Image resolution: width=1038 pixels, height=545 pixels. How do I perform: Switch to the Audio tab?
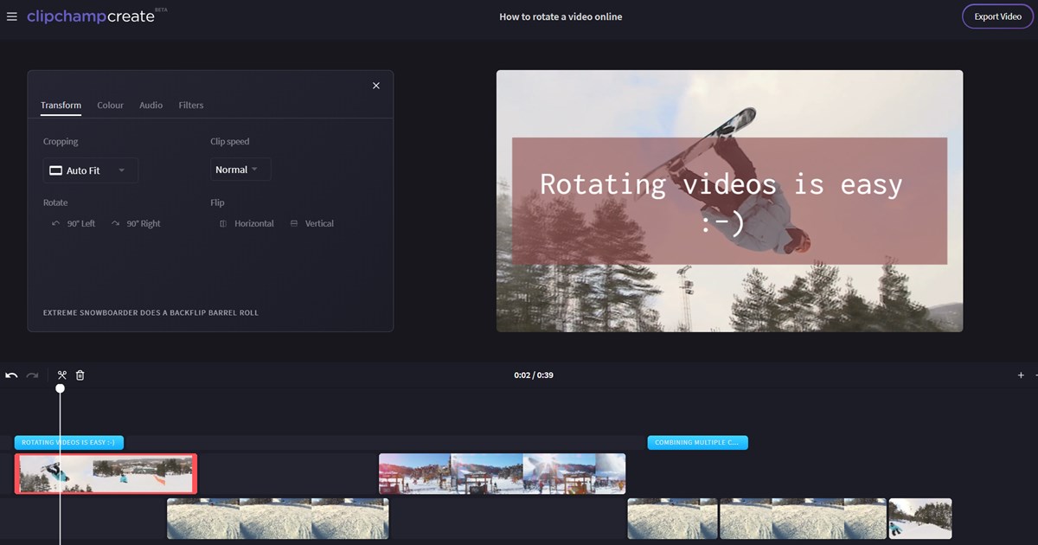point(151,106)
